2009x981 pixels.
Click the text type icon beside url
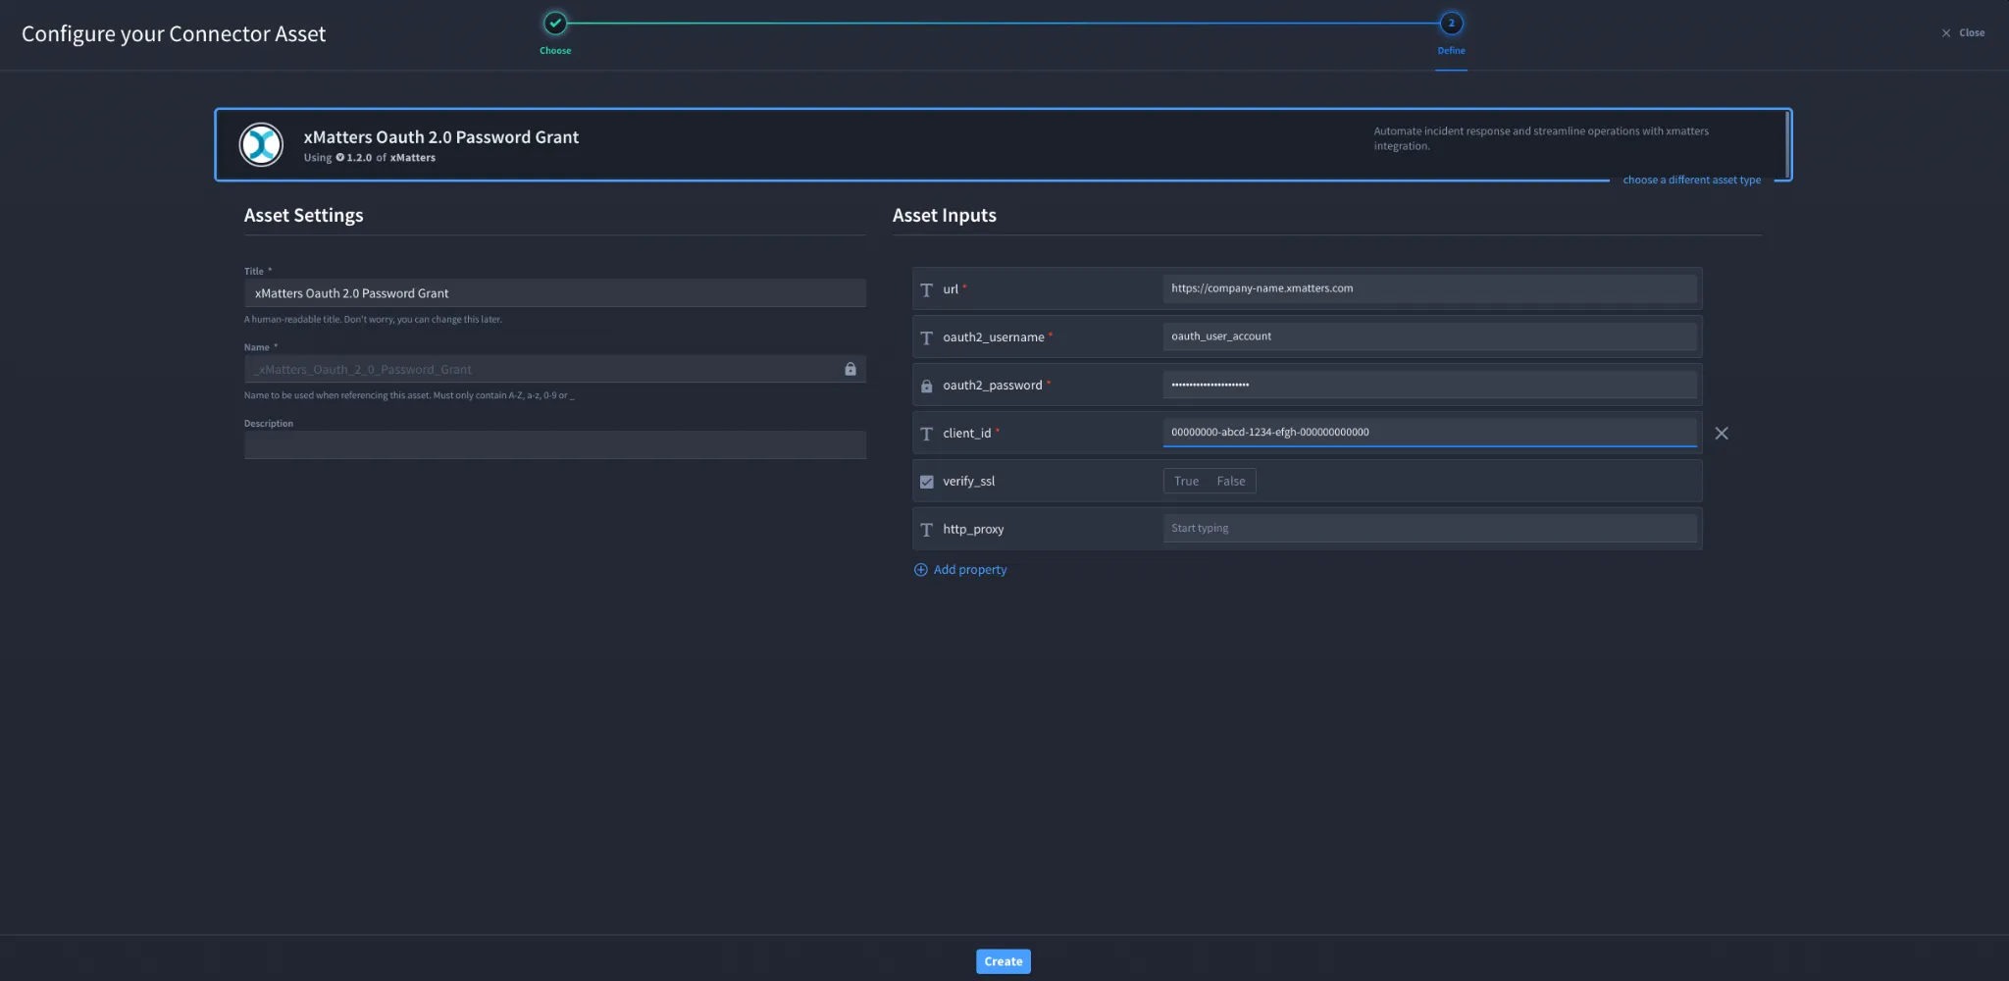tap(926, 289)
